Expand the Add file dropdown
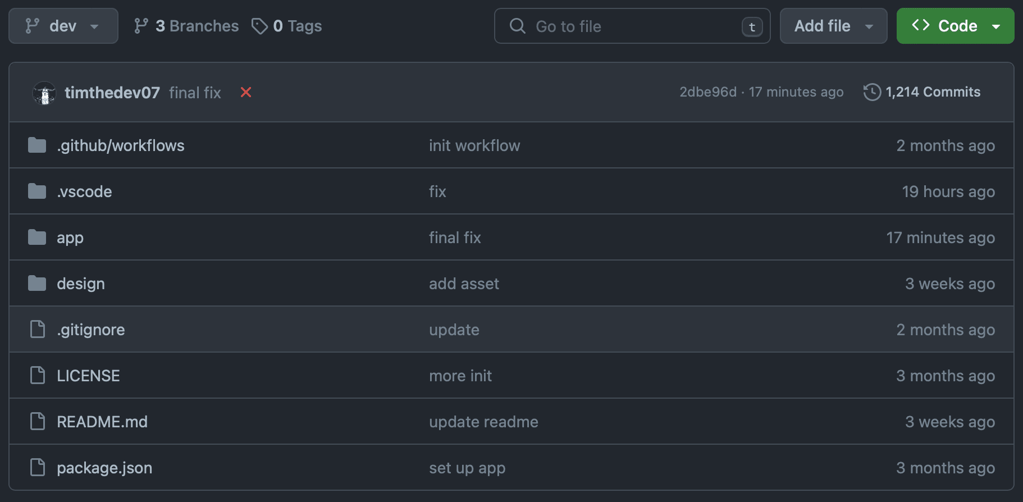 pyautogui.click(x=833, y=26)
